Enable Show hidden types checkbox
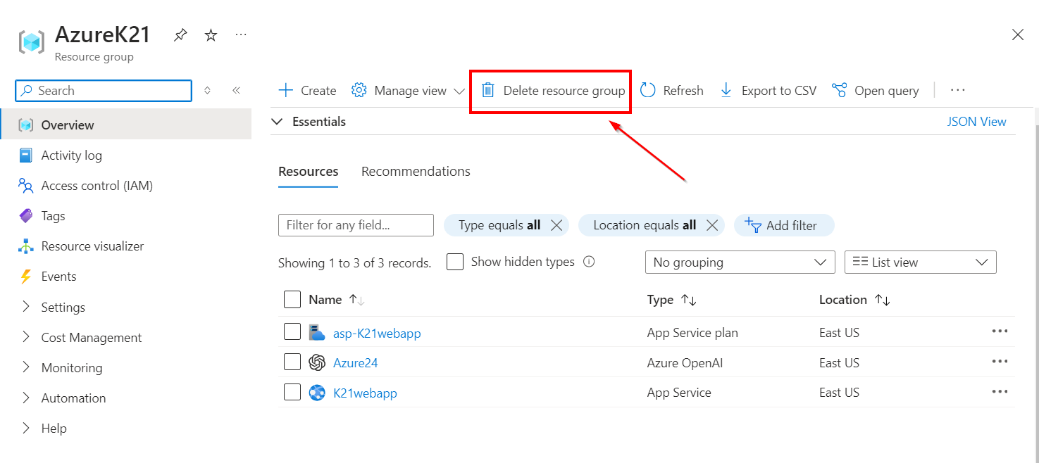 click(x=456, y=262)
